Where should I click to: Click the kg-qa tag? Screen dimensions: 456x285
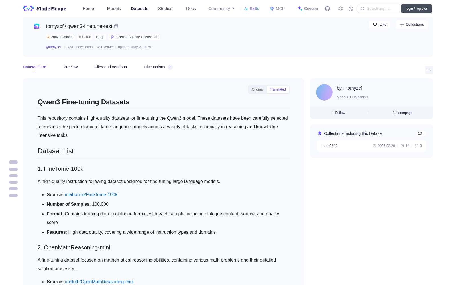(100, 37)
